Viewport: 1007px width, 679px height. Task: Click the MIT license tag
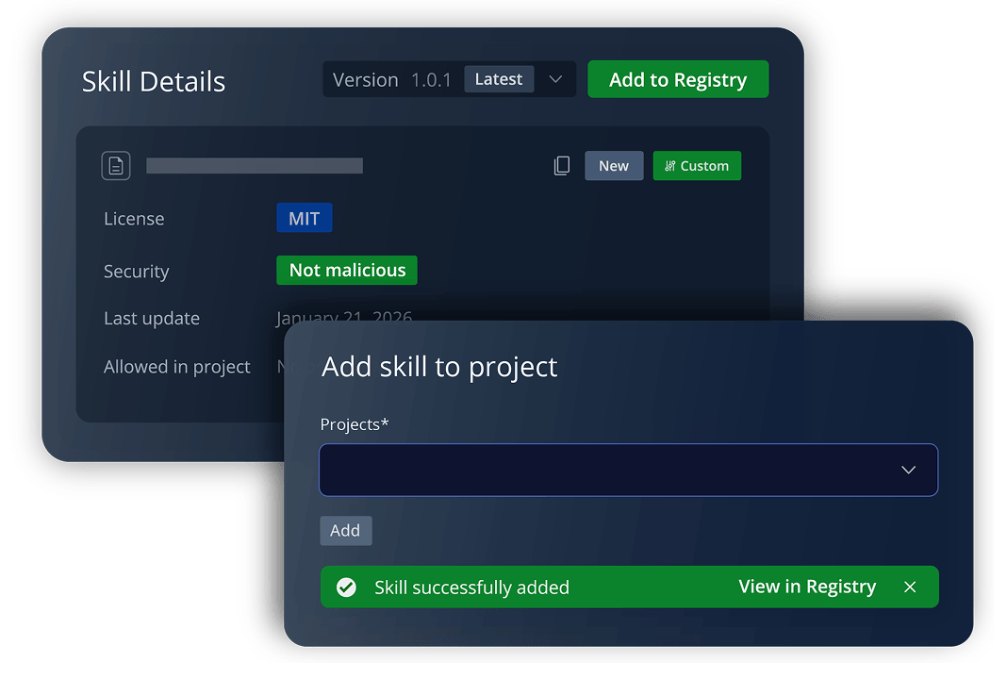pos(304,218)
